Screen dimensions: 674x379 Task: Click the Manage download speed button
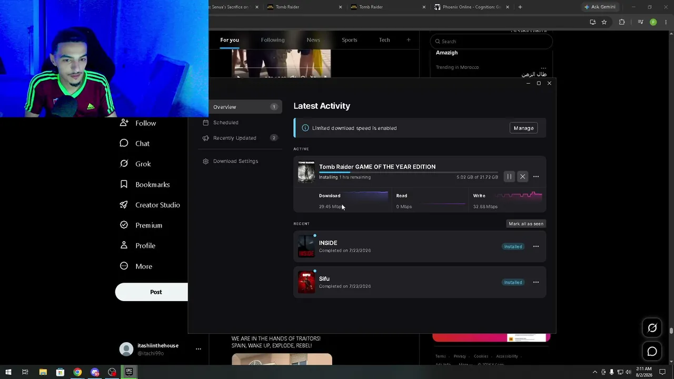(x=523, y=128)
